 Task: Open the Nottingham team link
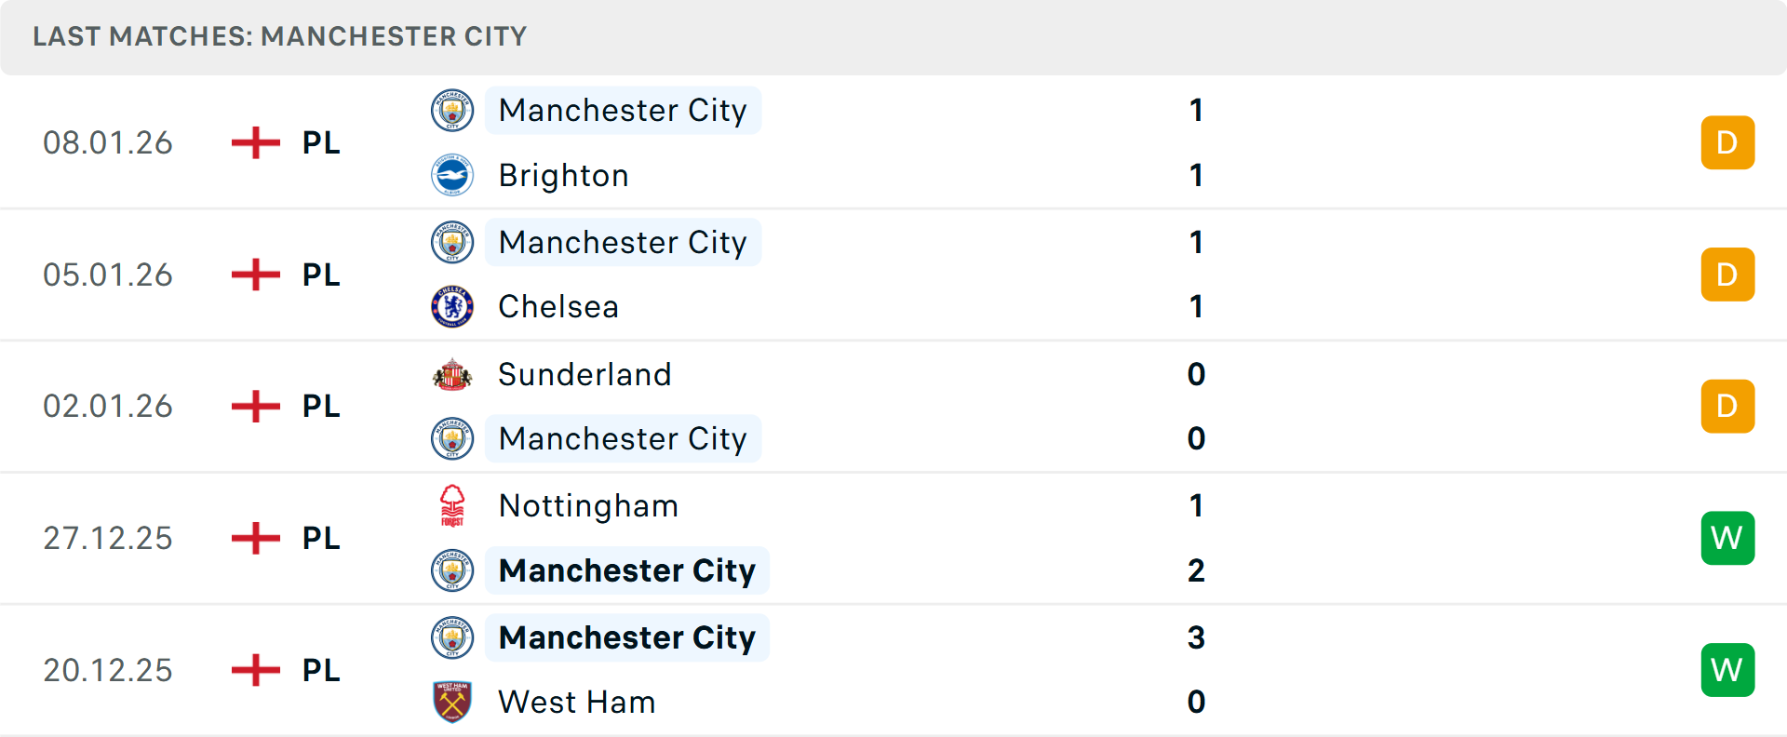(x=588, y=505)
